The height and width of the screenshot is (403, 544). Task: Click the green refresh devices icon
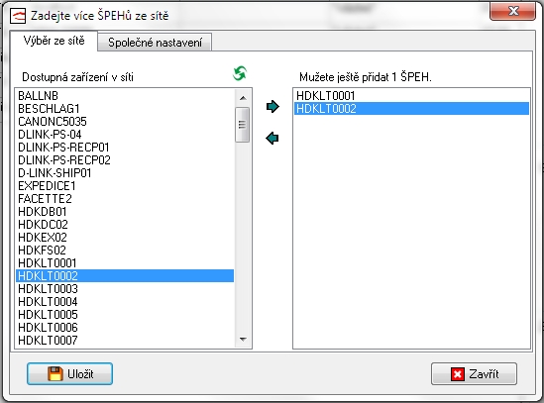(240, 73)
